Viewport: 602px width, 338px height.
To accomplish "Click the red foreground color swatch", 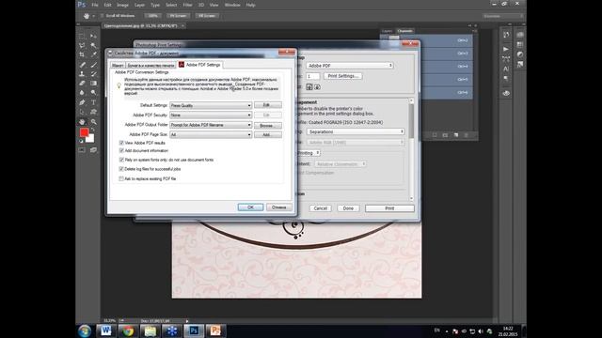I will tap(84, 132).
